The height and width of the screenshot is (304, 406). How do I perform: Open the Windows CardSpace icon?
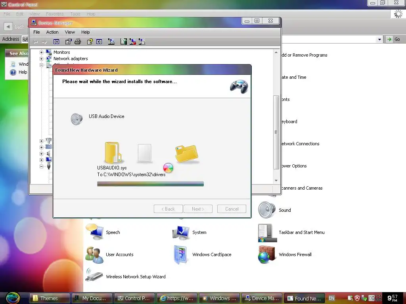pos(181,255)
